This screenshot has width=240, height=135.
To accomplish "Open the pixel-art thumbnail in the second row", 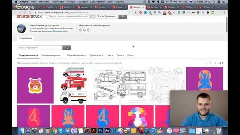I will click(x=137, y=116).
